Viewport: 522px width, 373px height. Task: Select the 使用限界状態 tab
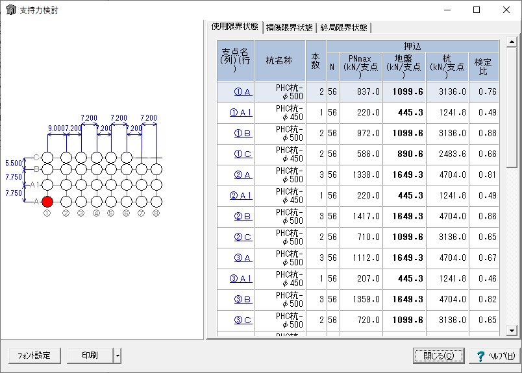tap(234, 27)
